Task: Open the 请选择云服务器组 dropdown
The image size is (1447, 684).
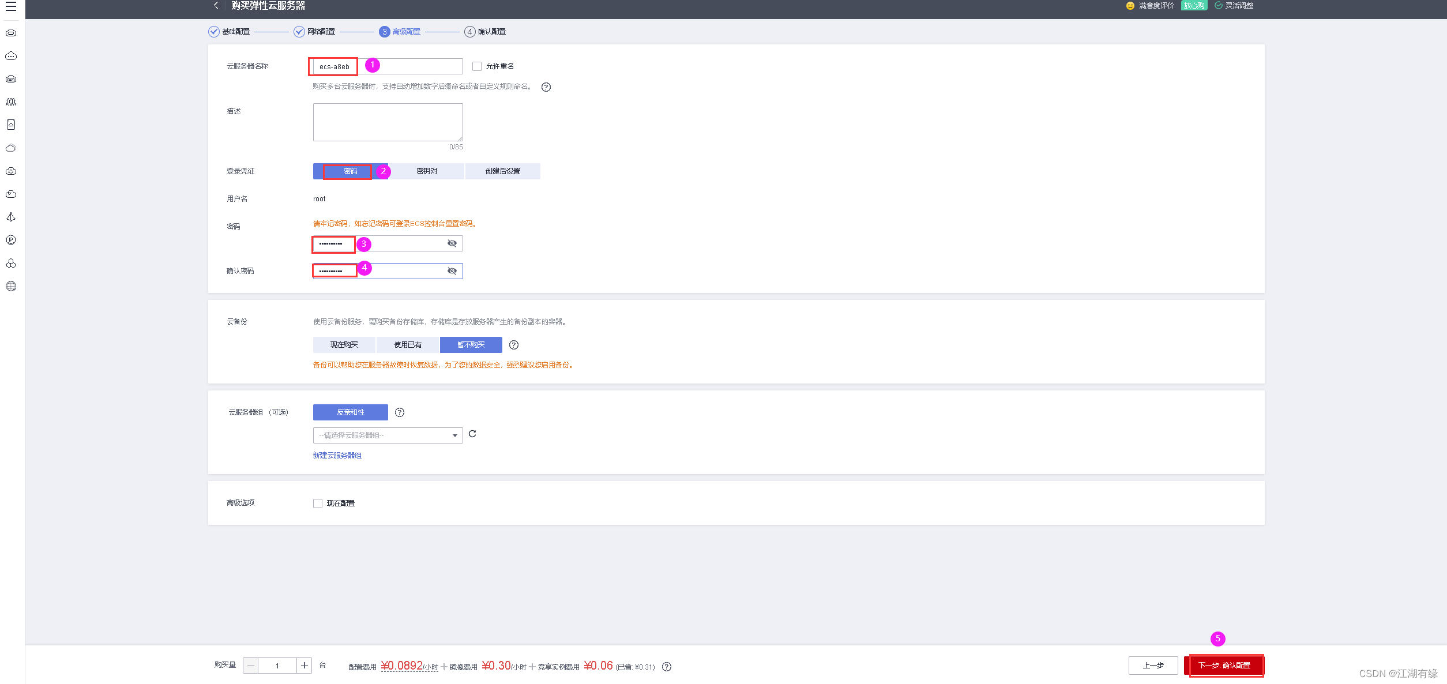Action: tap(388, 435)
